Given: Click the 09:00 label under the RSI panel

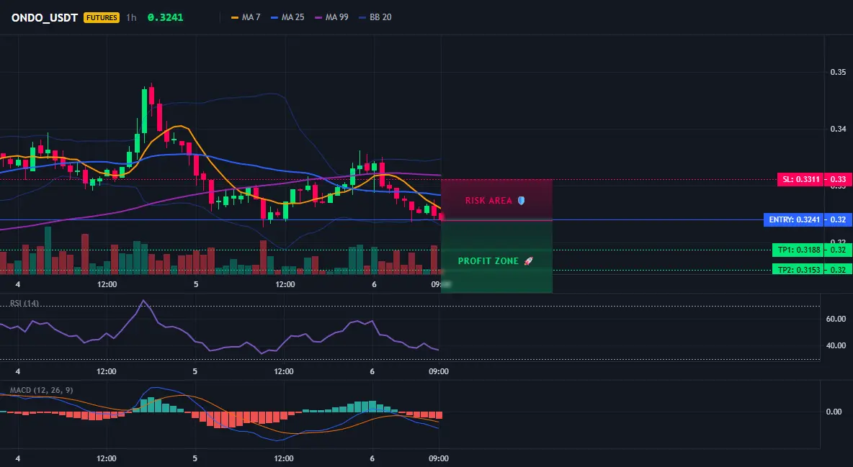Looking at the screenshot, I should point(439,371).
